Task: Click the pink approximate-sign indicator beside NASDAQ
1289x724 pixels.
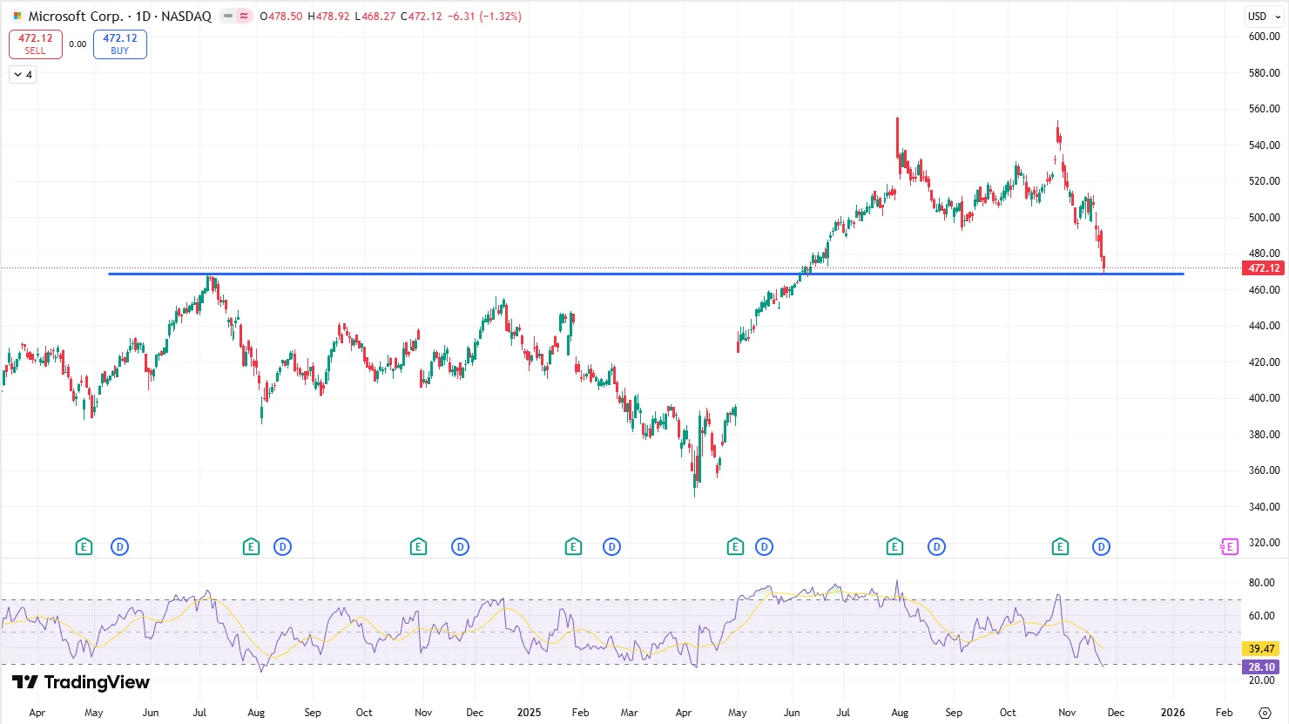Action: tap(244, 16)
